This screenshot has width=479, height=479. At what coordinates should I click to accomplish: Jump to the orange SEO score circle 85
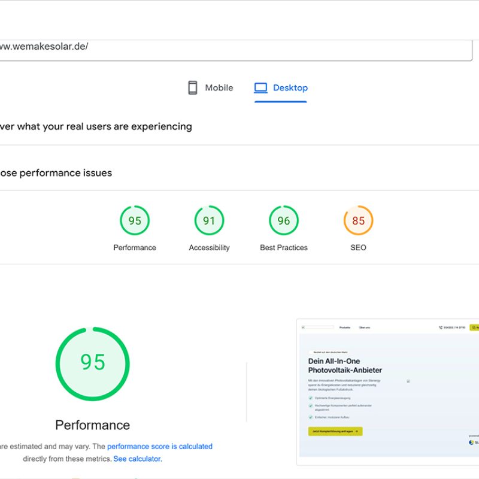pyautogui.click(x=358, y=221)
